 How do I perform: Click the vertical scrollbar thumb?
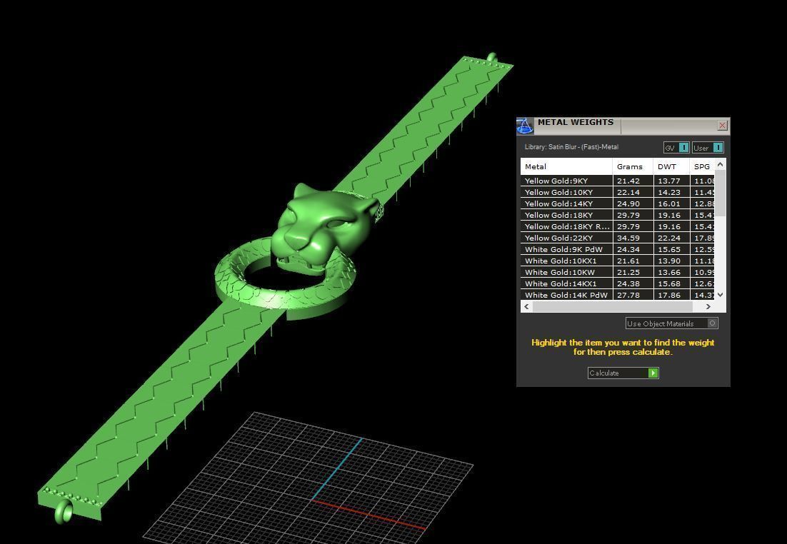click(x=721, y=193)
